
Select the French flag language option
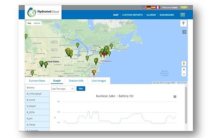click(158, 7)
